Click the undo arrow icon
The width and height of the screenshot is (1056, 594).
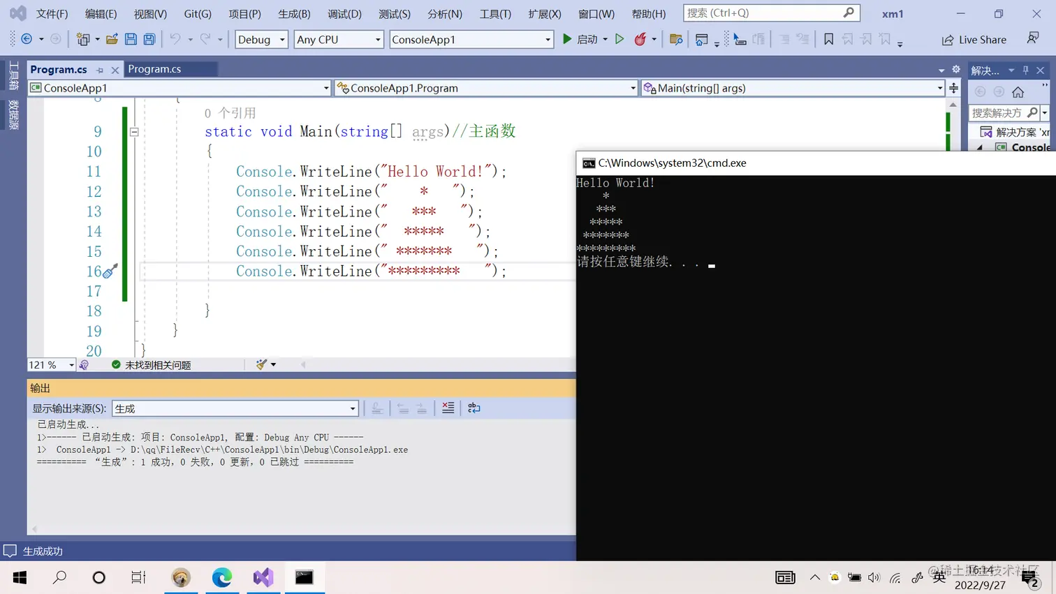175,39
